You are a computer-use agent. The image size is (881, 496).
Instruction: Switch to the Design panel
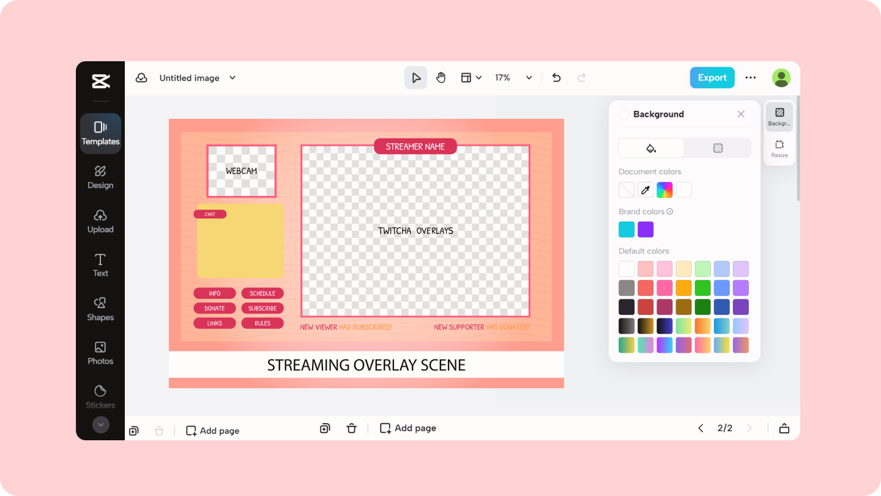click(100, 176)
